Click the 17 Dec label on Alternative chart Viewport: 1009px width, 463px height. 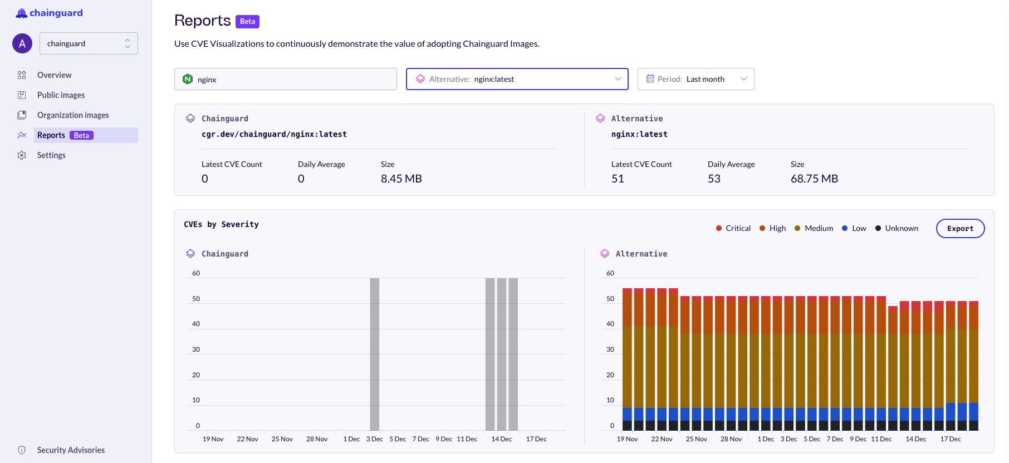pos(951,439)
